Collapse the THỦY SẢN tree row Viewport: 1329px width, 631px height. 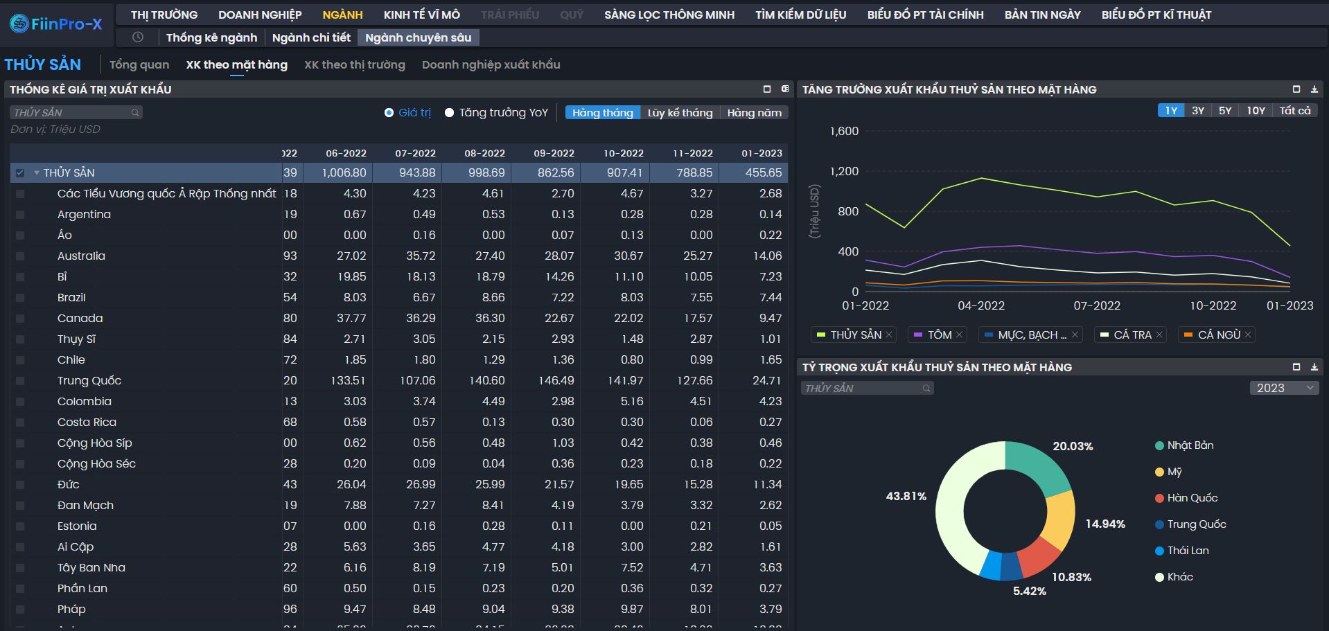pos(37,173)
